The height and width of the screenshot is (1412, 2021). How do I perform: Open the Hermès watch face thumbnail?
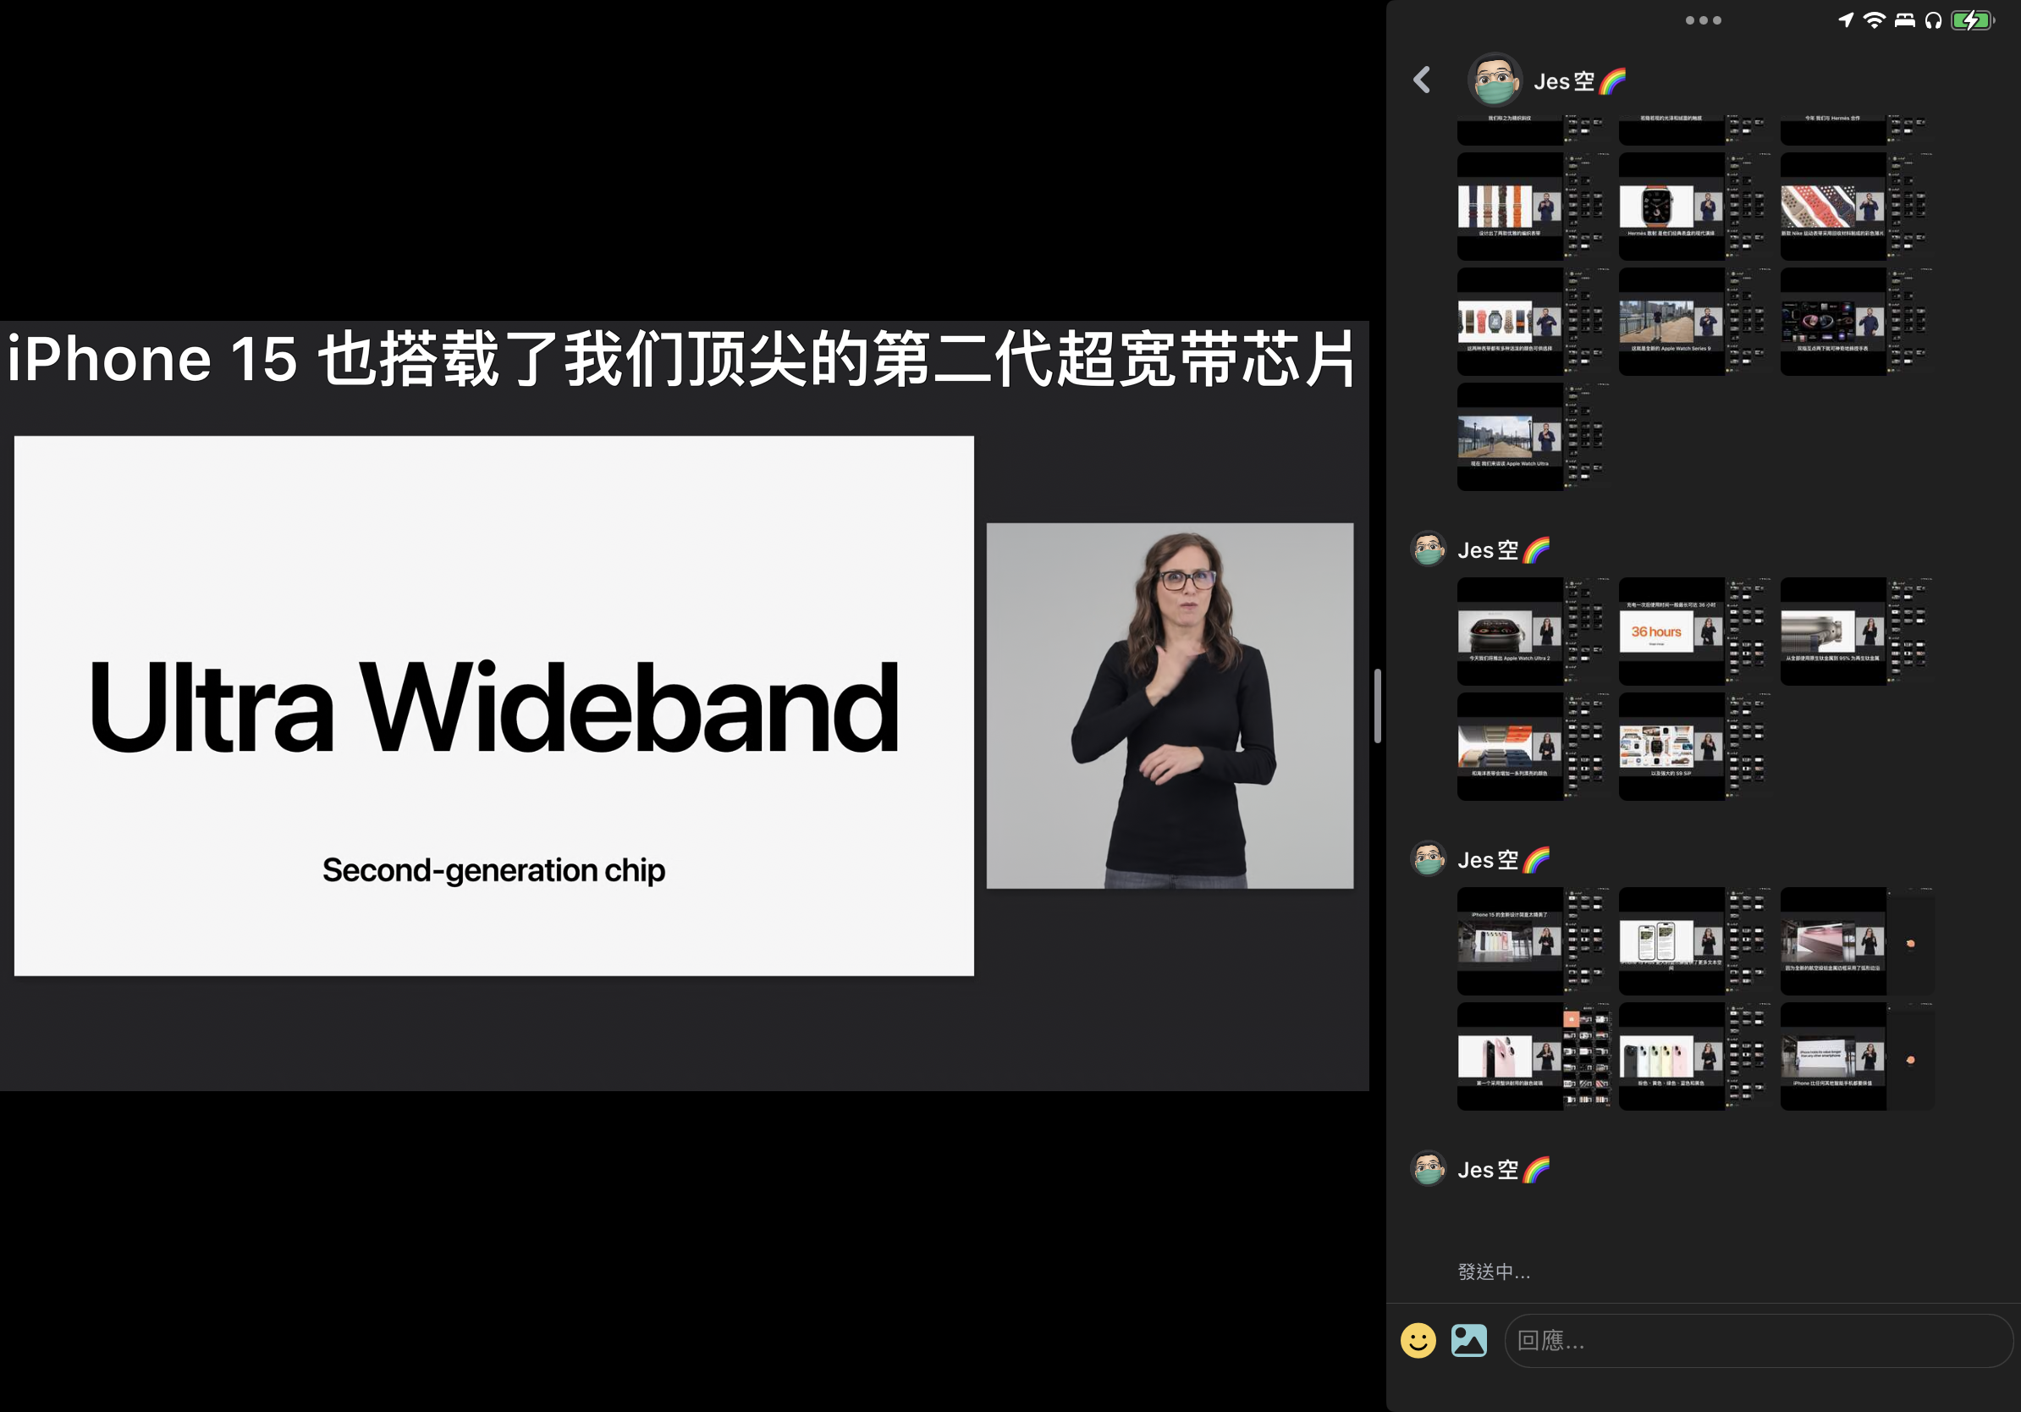1694,206
